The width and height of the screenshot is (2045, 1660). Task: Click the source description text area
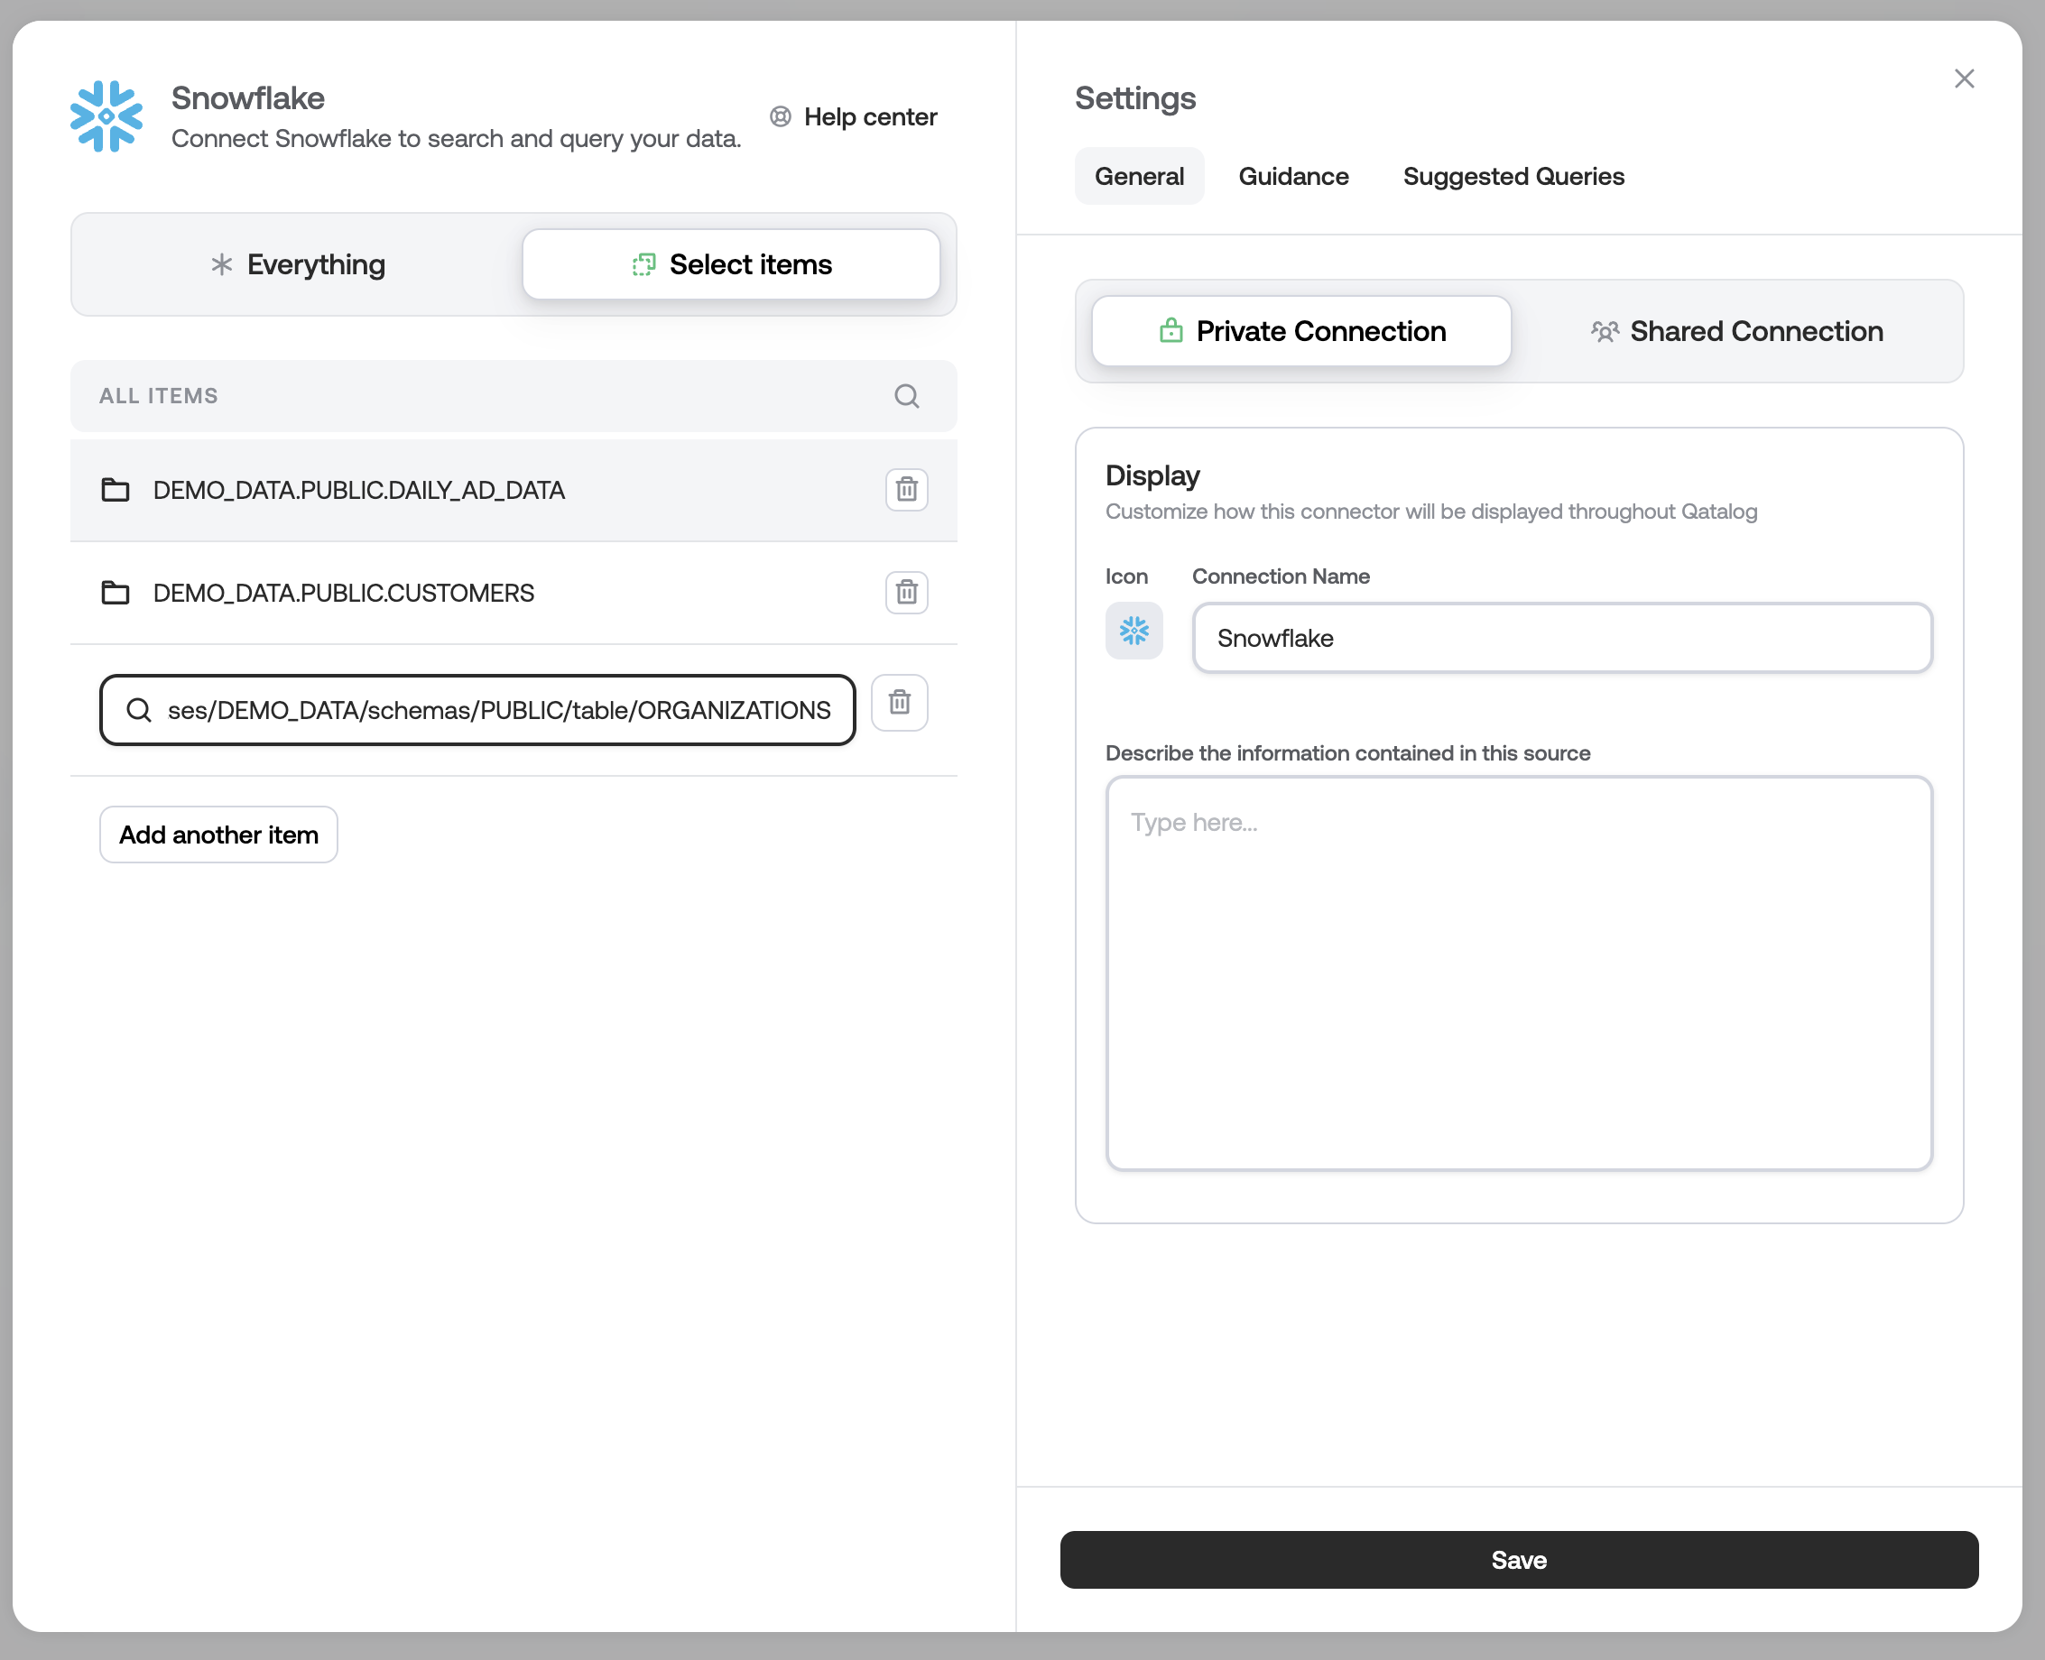tap(1520, 974)
